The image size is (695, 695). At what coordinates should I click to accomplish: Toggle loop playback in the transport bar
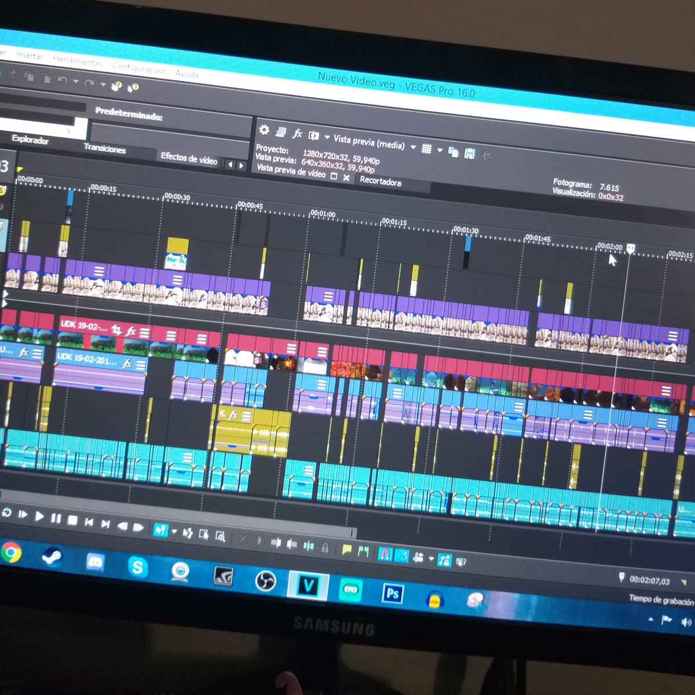[x=7, y=513]
